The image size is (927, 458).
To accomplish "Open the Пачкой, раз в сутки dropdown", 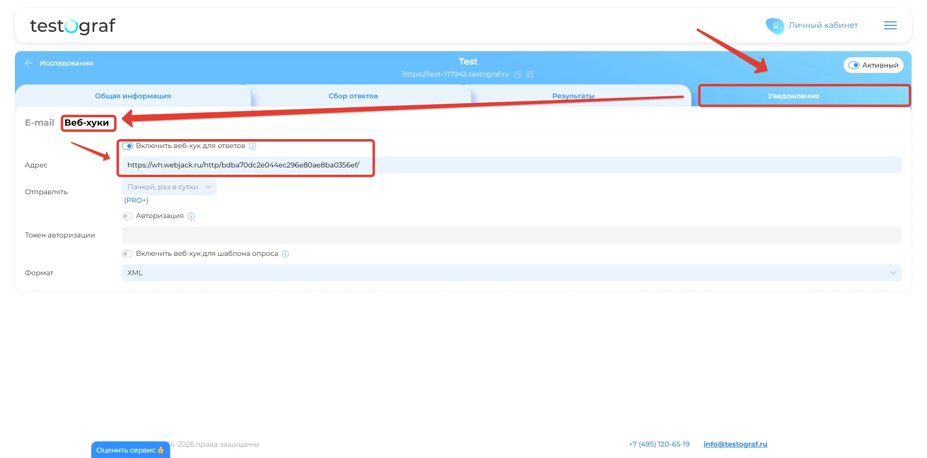I will coord(169,187).
